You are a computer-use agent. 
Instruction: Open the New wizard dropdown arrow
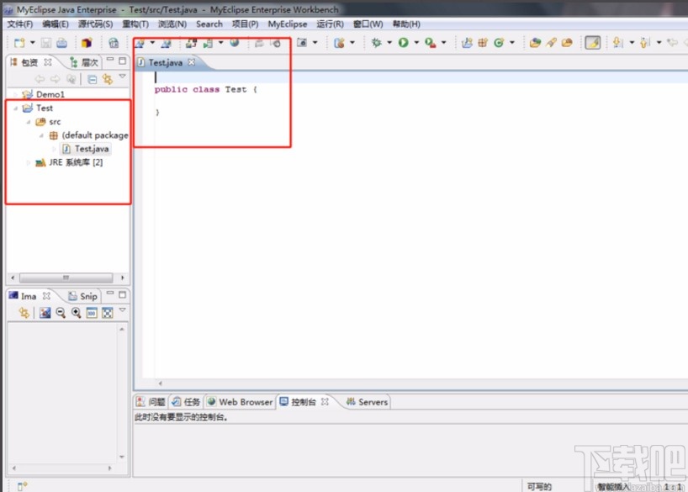[x=33, y=43]
